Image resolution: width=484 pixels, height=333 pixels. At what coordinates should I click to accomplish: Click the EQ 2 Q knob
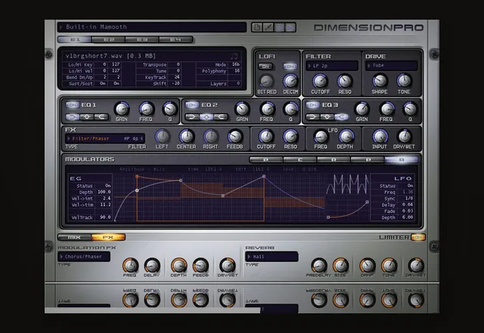coord(290,109)
